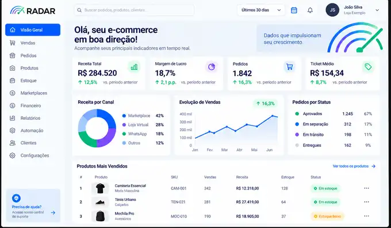The height and width of the screenshot is (228, 391).
Task: Click the search orders input field
Action: click(134, 10)
